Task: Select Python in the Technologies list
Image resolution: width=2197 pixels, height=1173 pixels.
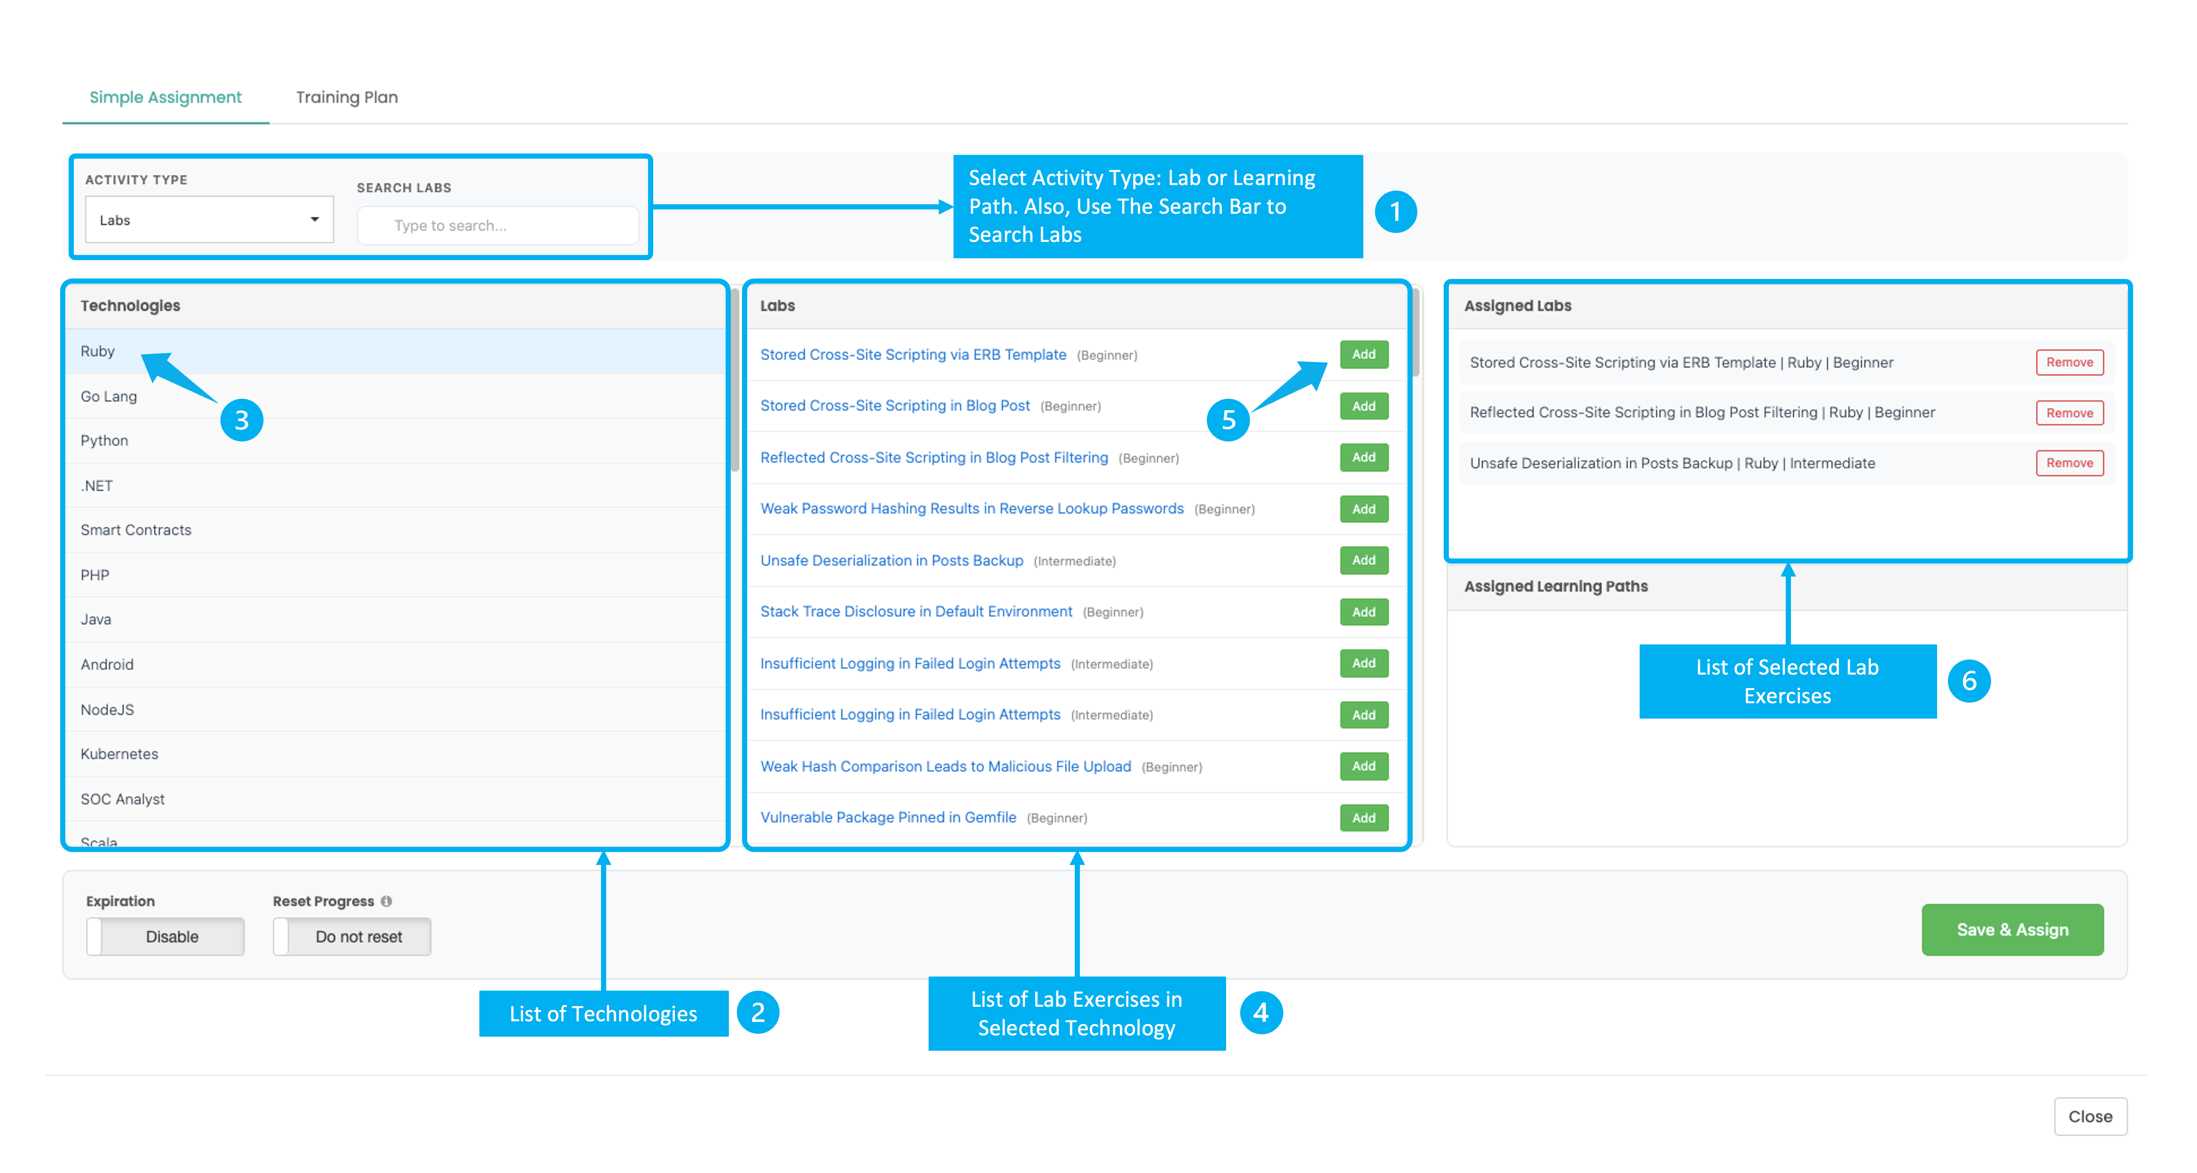Action: coord(104,441)
